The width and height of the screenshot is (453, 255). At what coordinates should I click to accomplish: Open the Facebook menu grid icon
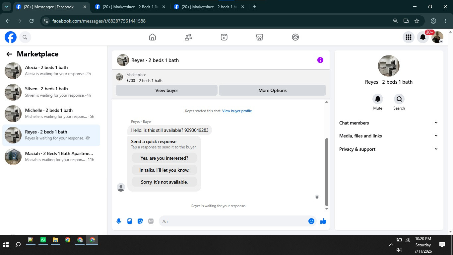tap(409, 37)
